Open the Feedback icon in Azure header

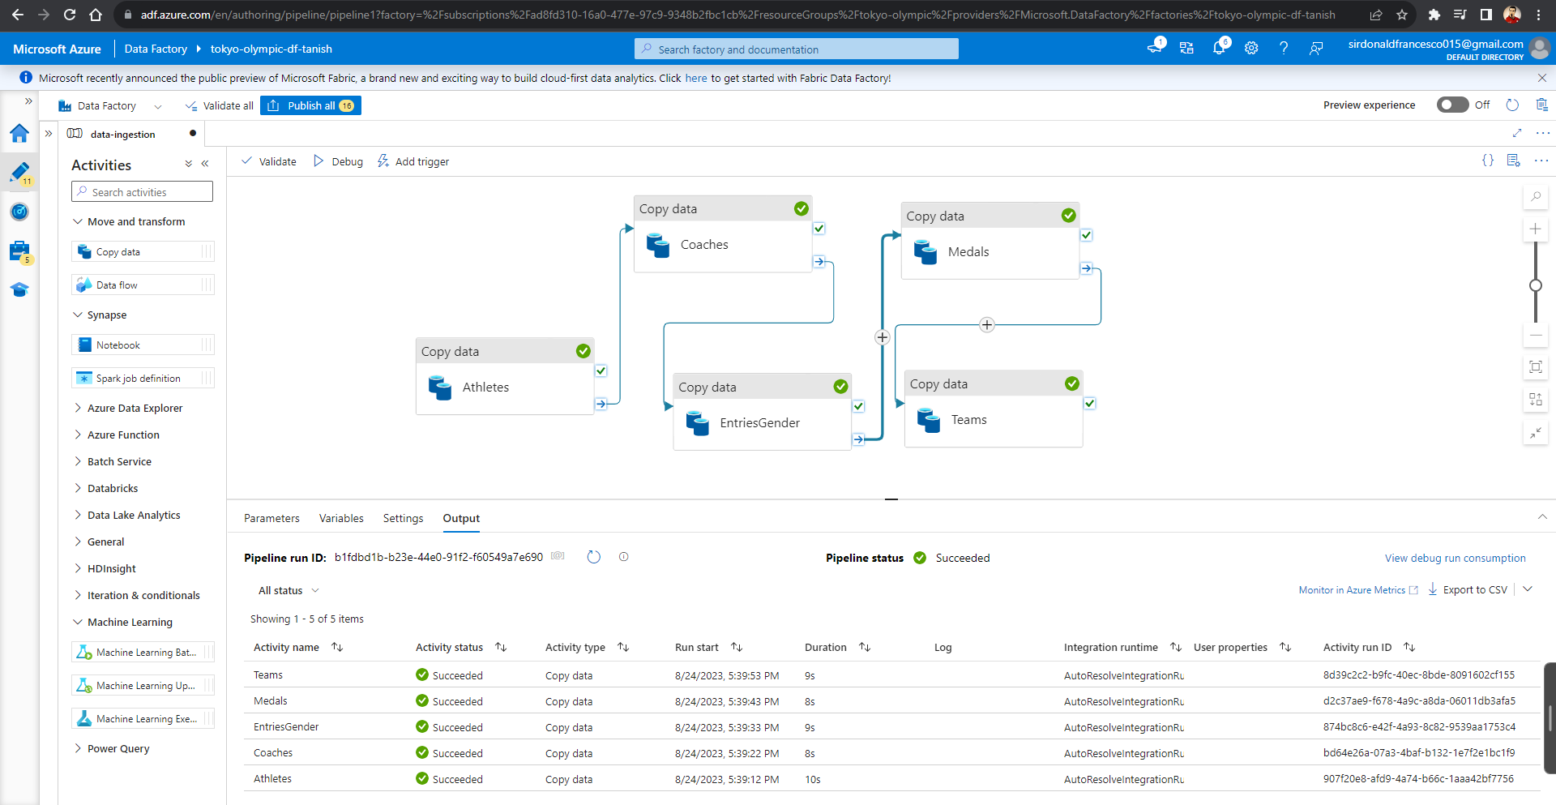1316,49
